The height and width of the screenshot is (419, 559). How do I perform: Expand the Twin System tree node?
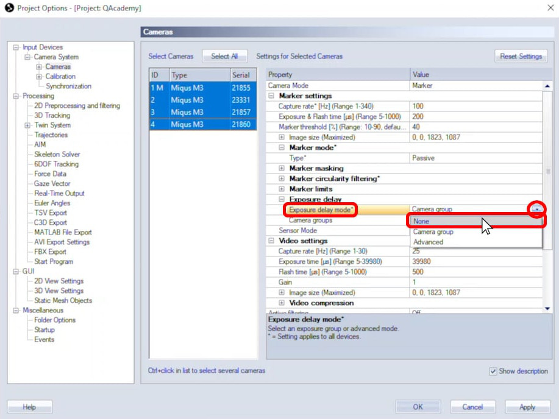tap(27, 125)
